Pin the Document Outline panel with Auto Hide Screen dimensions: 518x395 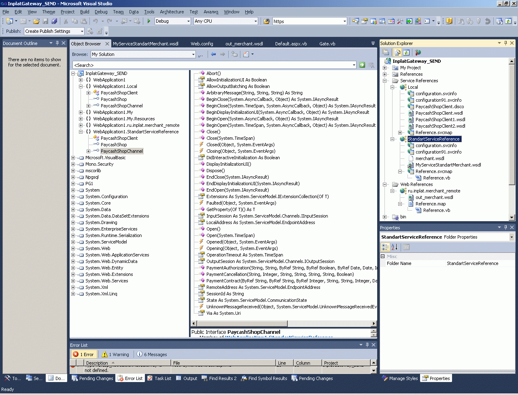pyautogui.click(x=57, y=43)
